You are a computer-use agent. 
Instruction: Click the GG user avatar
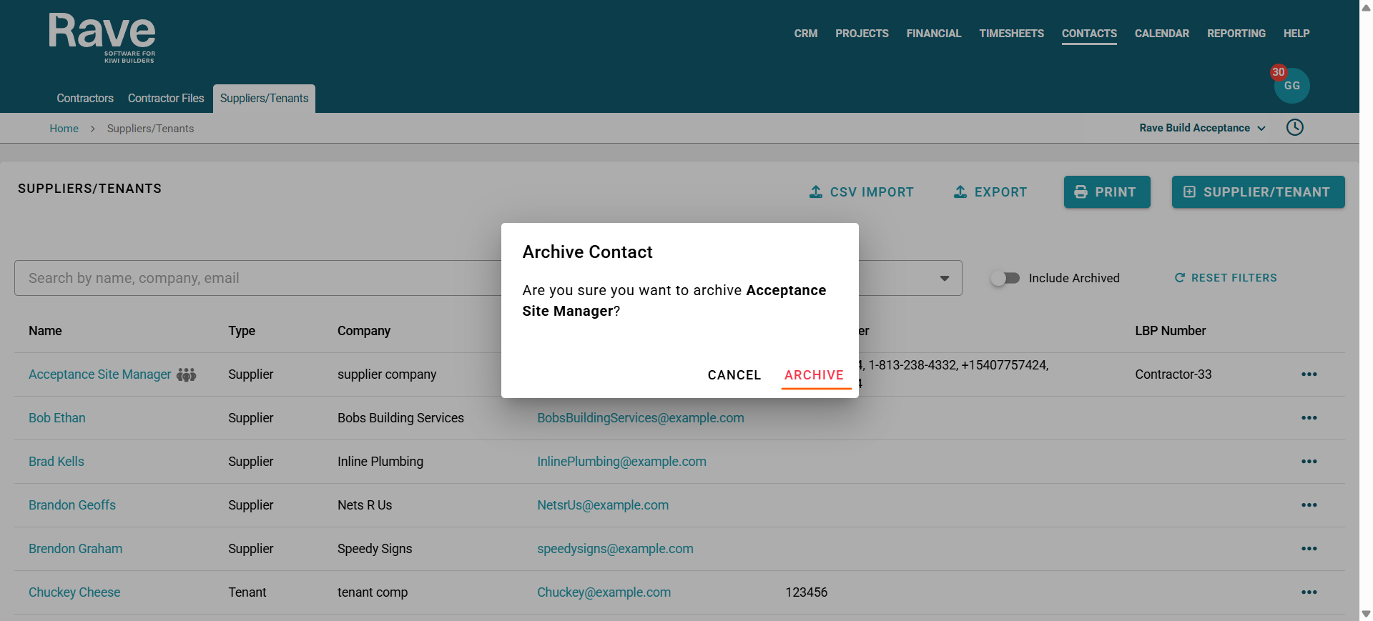tap(1291, 86)
